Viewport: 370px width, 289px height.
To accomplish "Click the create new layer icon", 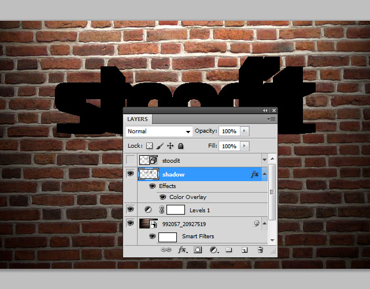I will click(245, 250).
